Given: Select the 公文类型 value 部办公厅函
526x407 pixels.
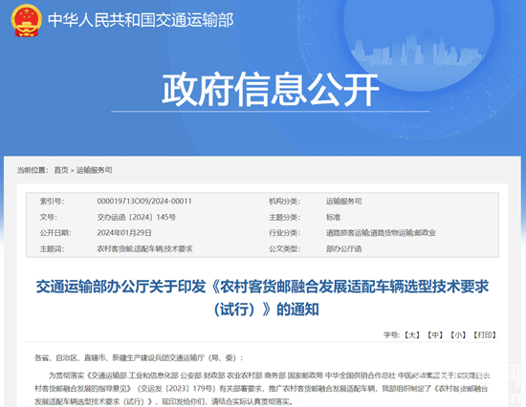Looking at the screenshot, I should (x=344, y=248).
